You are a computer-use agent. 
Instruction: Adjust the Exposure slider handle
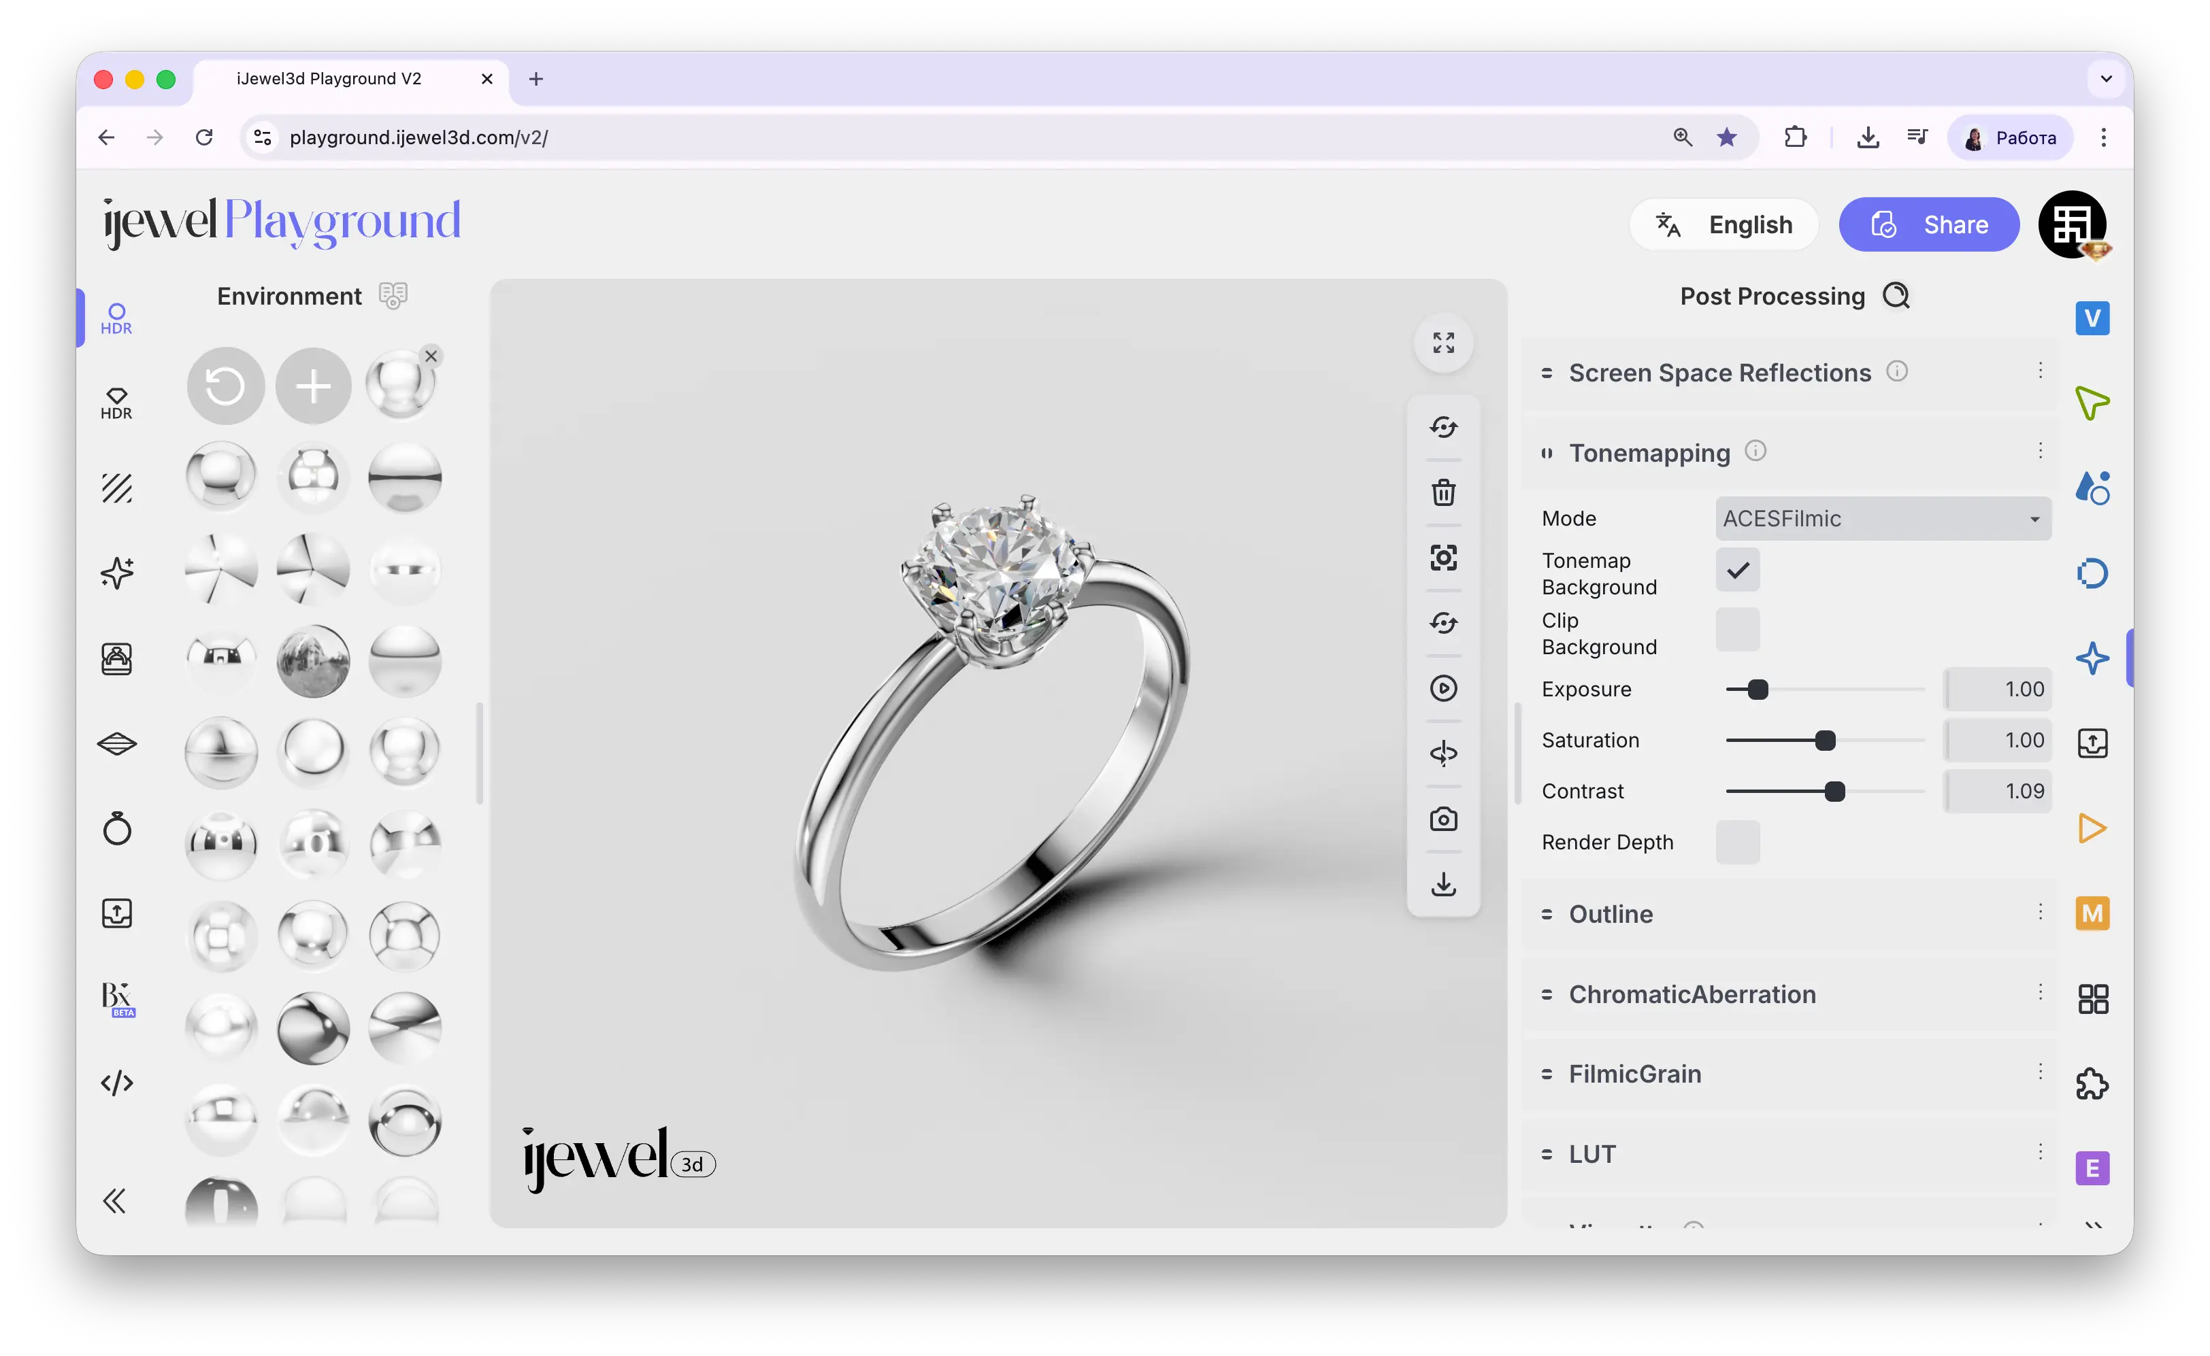(1757, 689)
